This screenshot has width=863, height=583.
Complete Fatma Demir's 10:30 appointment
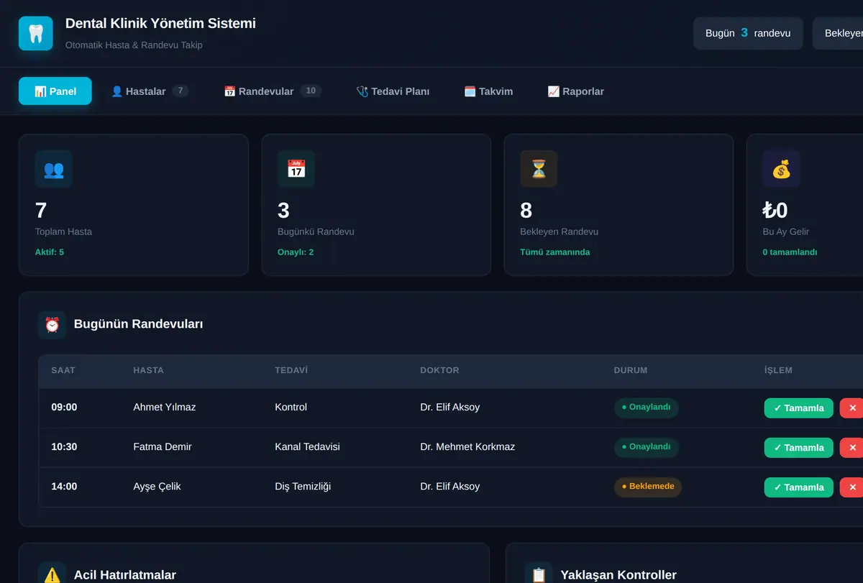798,447
